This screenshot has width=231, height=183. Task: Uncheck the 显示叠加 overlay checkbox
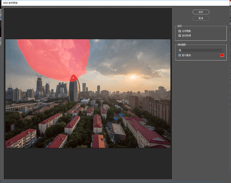(180, 55)
